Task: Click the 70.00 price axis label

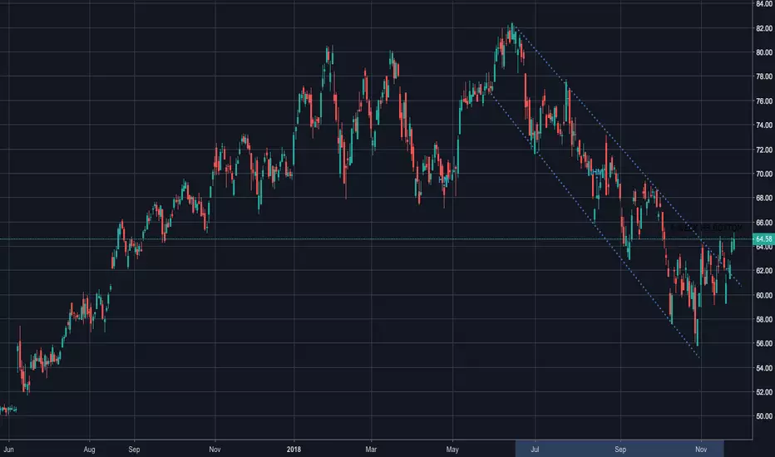Action: coord(764,174)
